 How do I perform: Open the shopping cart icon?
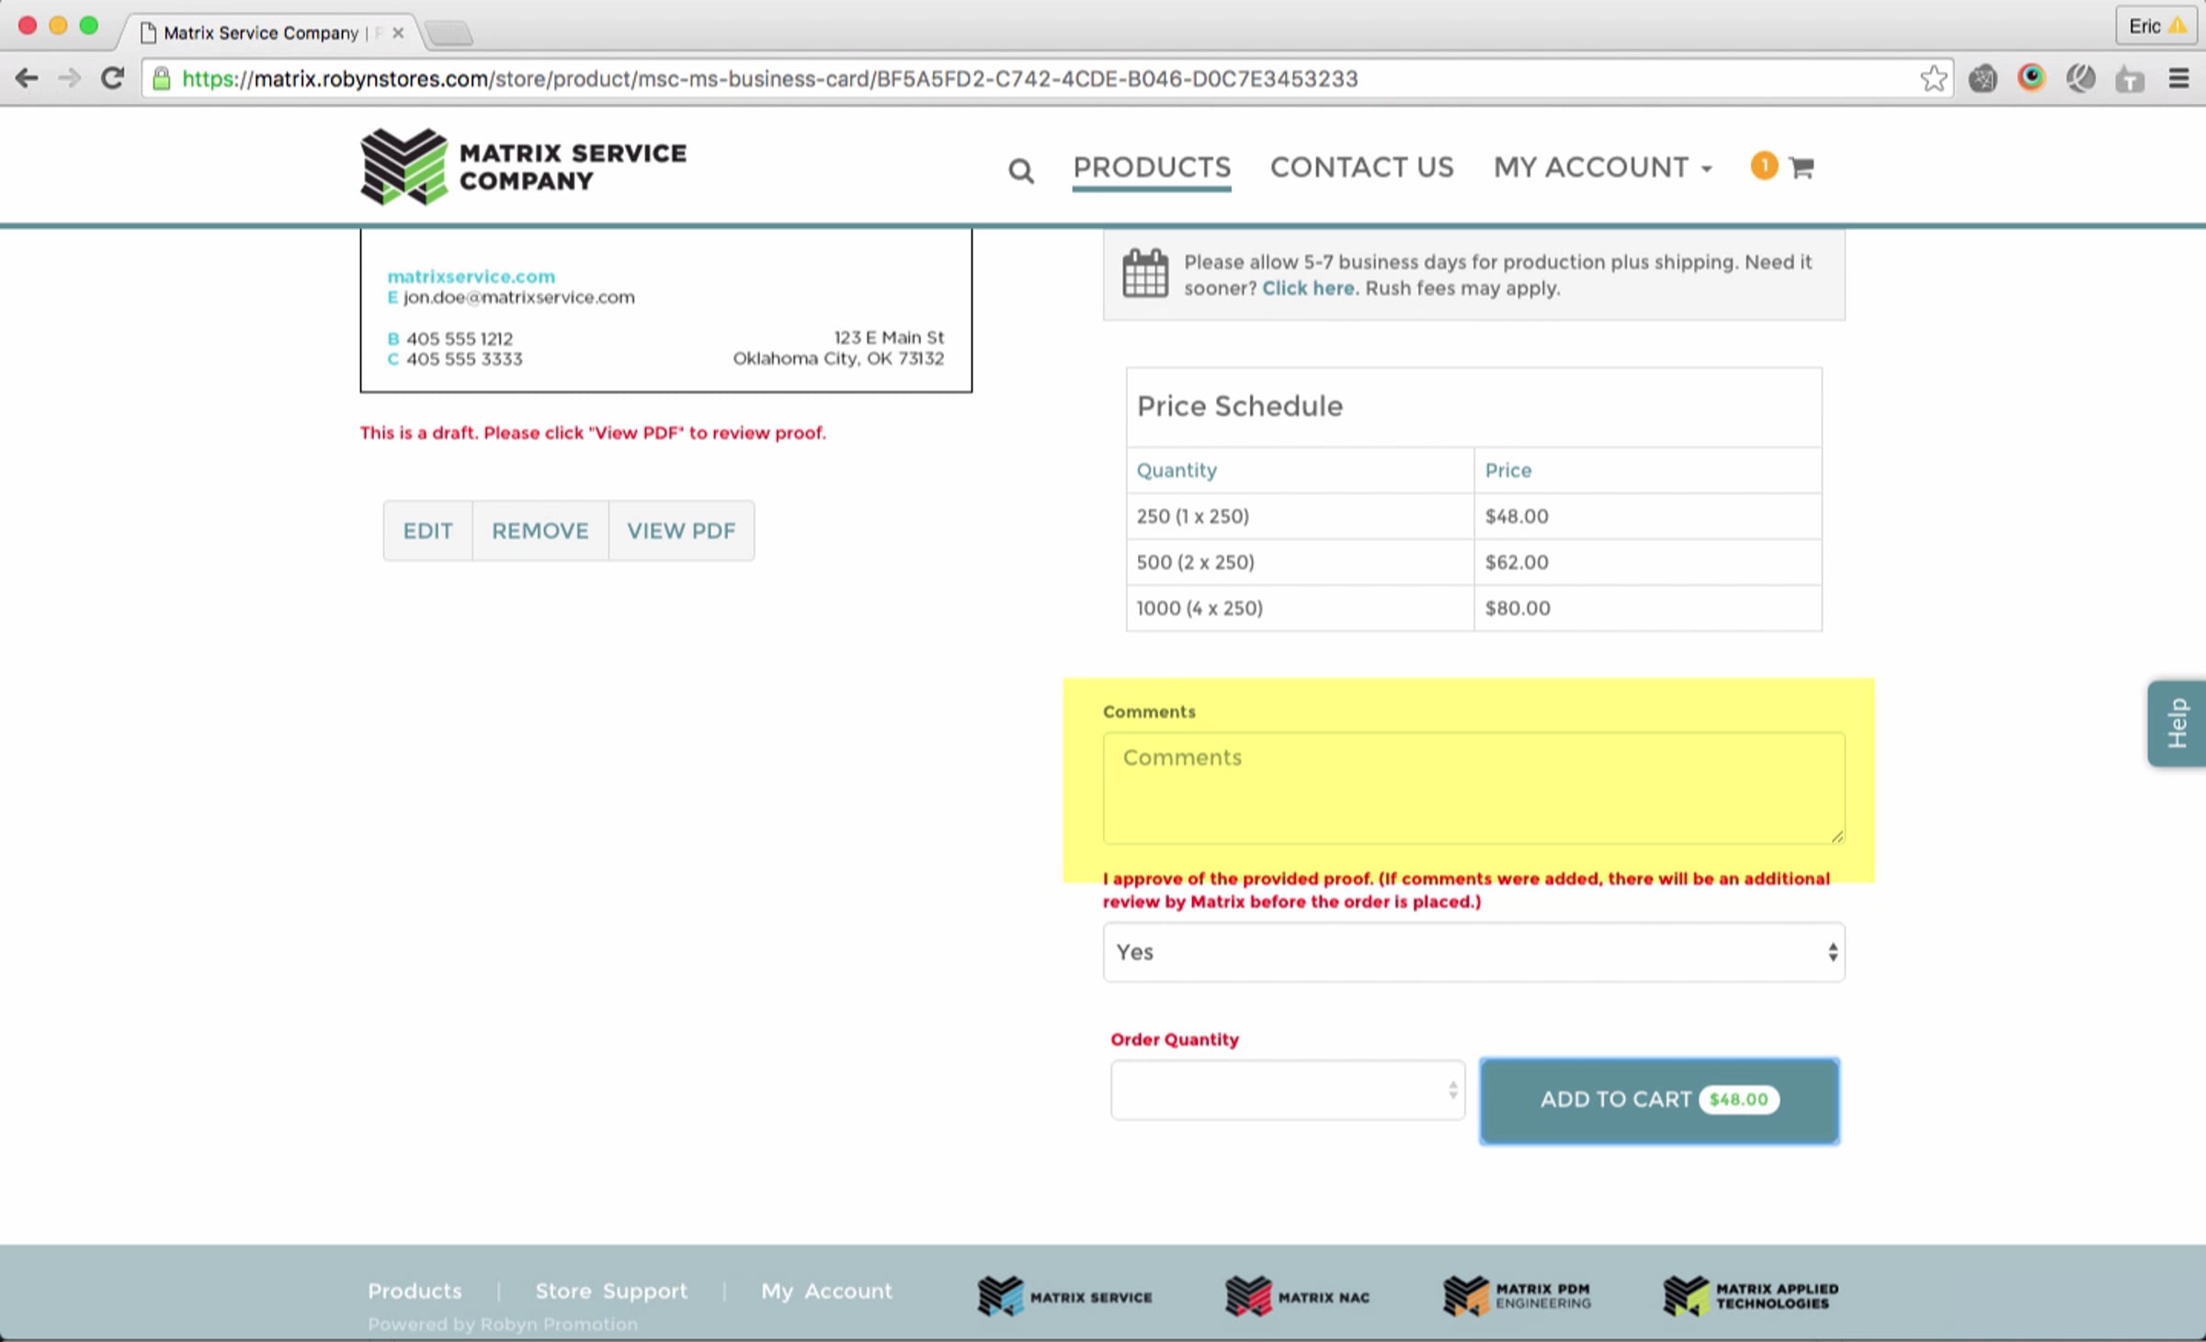click(x=1801, y=167)
